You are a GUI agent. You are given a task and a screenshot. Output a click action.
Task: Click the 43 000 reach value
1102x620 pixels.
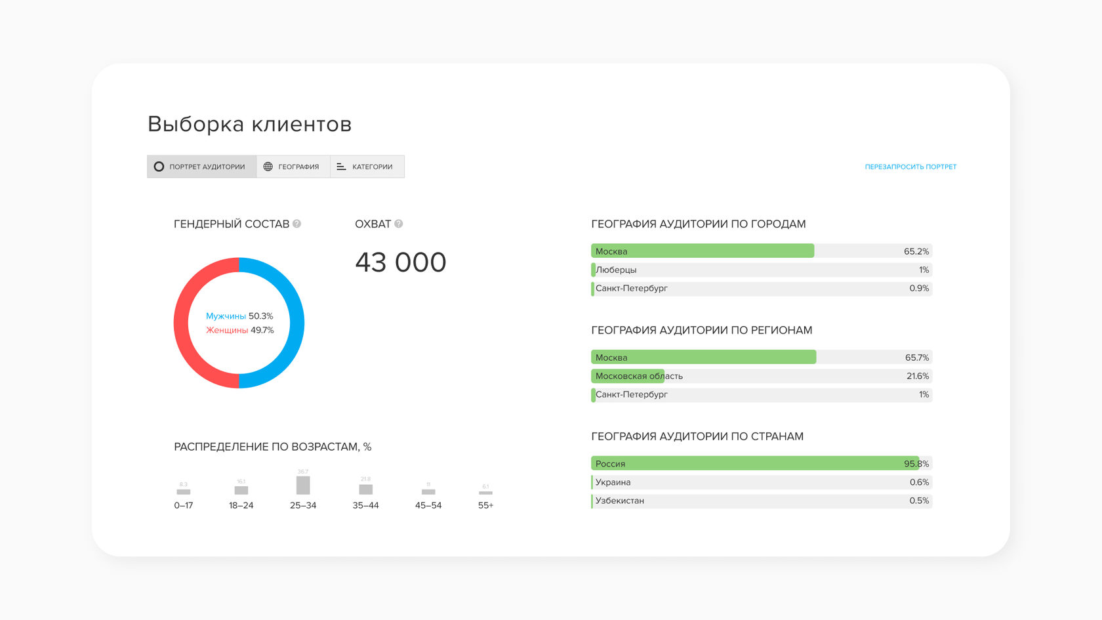(x=401, y=262)
